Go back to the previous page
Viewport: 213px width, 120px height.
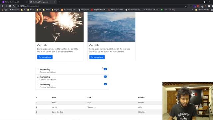click(x=3, y=6)
